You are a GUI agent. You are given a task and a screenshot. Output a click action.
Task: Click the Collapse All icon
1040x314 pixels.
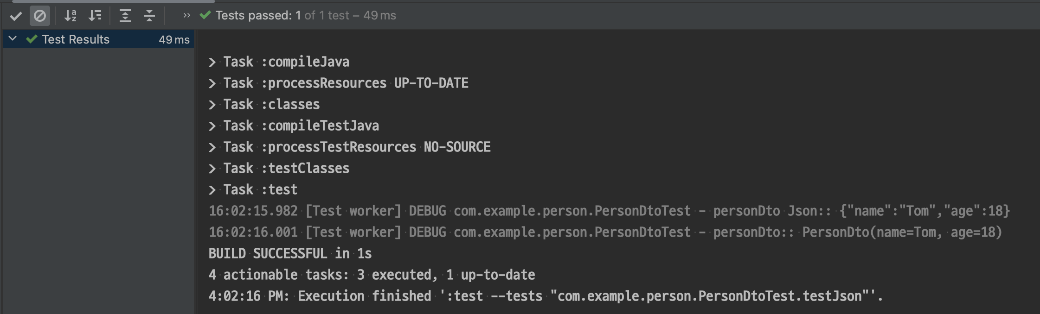coord(149,16)
